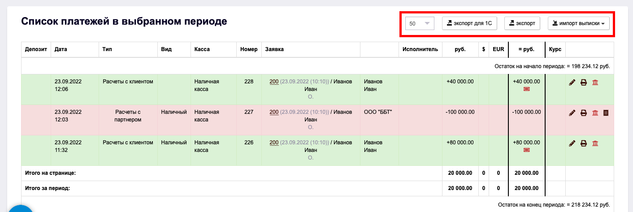The image size is (633, 212).
Task: Click bank icon for payment 226
Action: point(595,143)
